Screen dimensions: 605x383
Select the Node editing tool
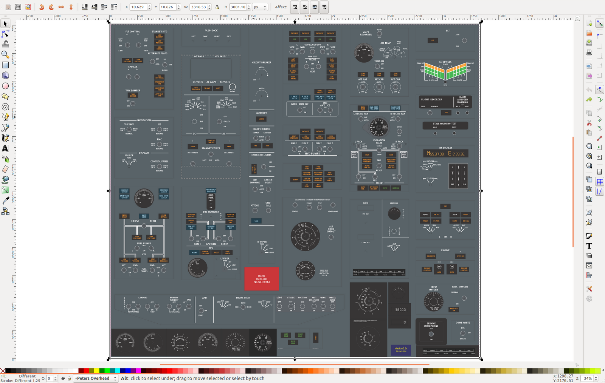click(5, 34)
